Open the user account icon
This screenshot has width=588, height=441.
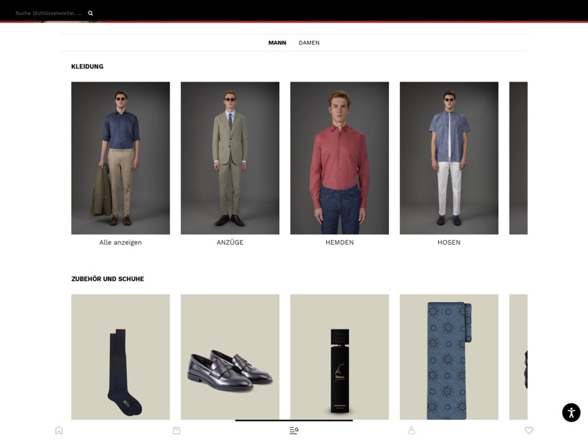[x=412, y=430]
